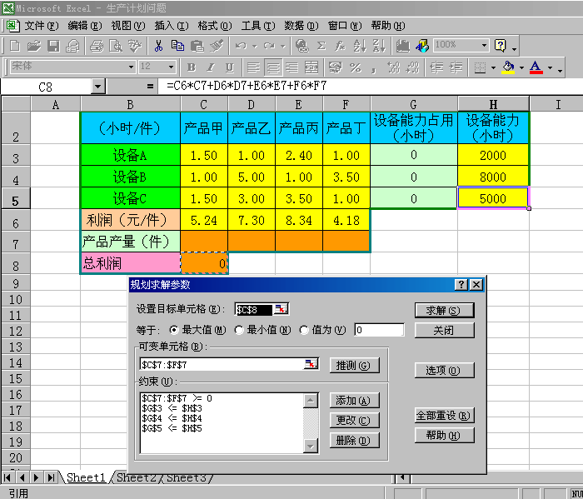
Task: Click the Font Color red A swatch
Action: click(536, 67)
